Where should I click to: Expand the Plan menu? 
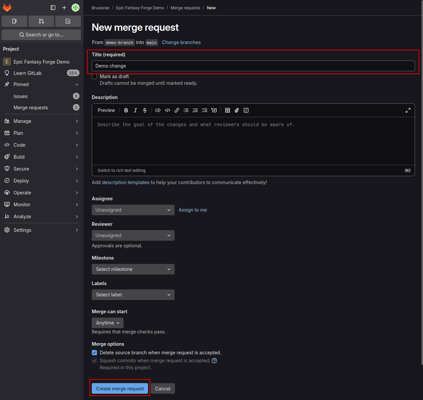[x=42, y=133]
